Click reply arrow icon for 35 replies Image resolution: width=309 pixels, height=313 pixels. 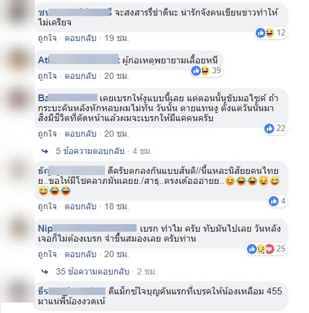pyautogui.click(x=45, y=271)
